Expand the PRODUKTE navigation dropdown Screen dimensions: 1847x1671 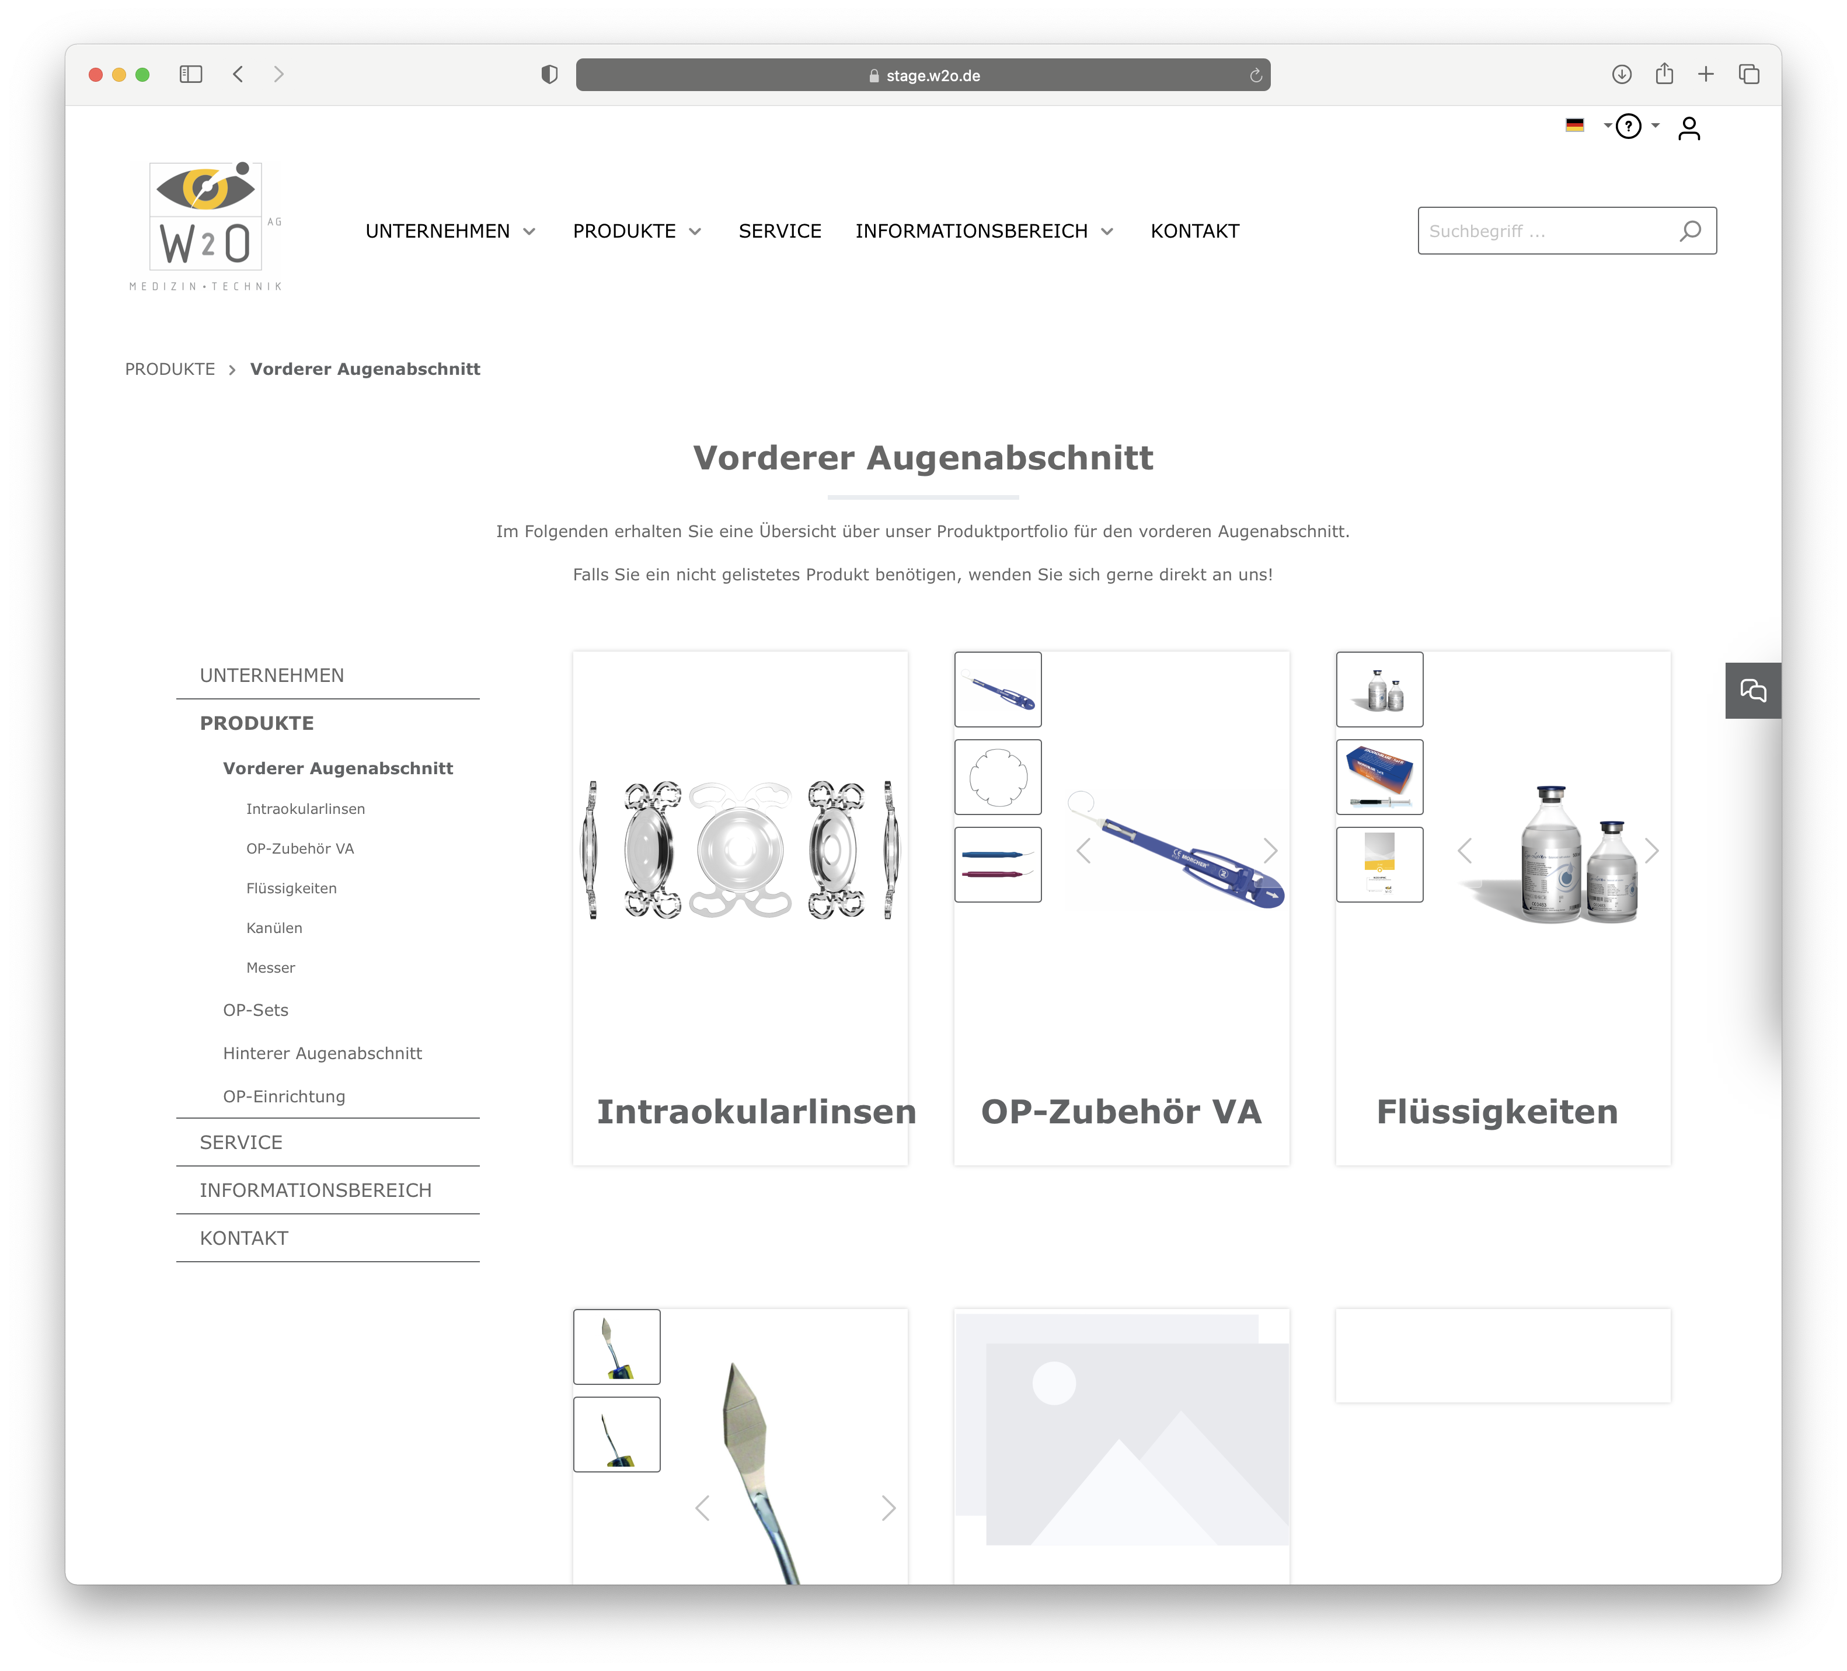695,231
